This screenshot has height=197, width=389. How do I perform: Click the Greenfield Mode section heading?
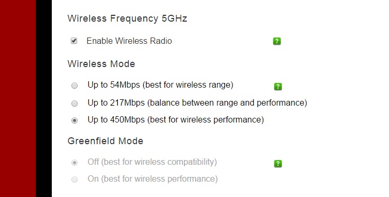click(105, 141)
